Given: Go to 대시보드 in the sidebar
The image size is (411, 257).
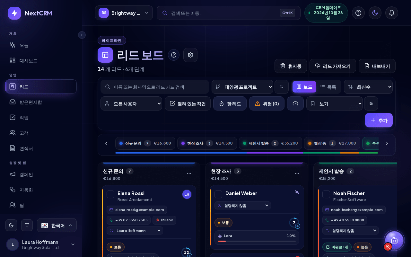Looking at the screenshot, I should [x=41, y=61].
